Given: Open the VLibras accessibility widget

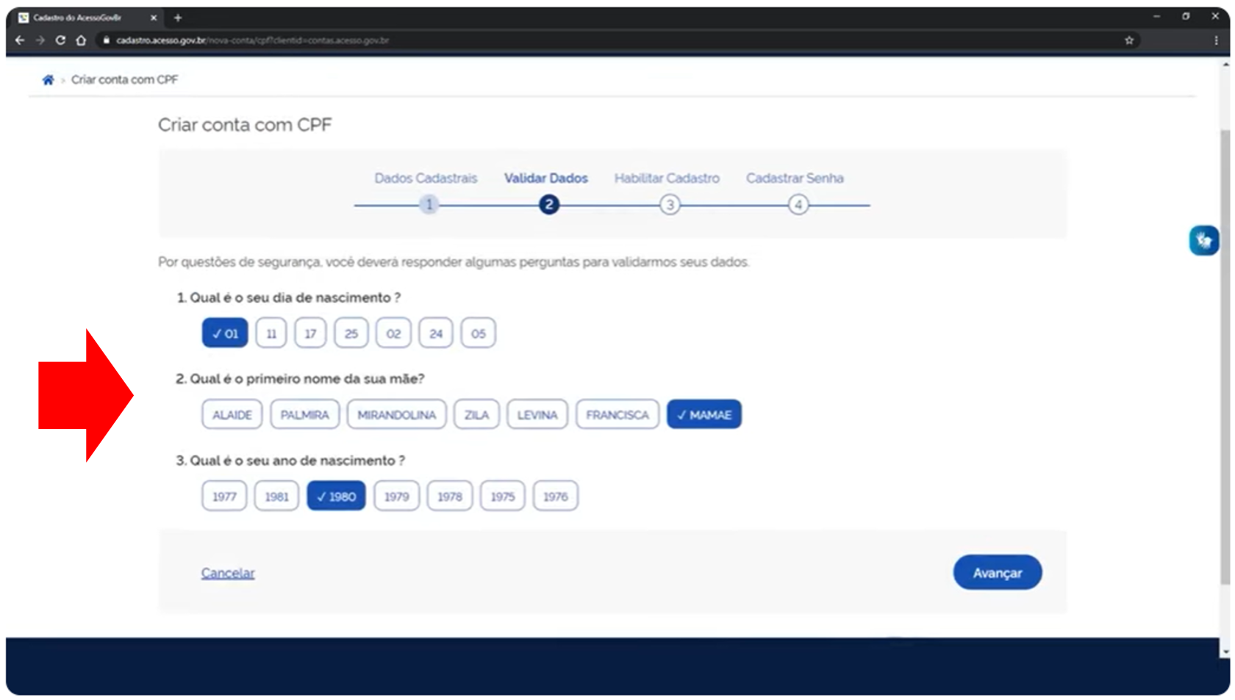Looking at the screenshot, I should 1203,240.
